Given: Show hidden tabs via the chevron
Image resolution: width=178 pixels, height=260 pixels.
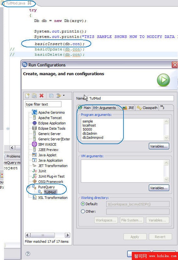Looking at the screenshot, I should [x=162, y=107].
